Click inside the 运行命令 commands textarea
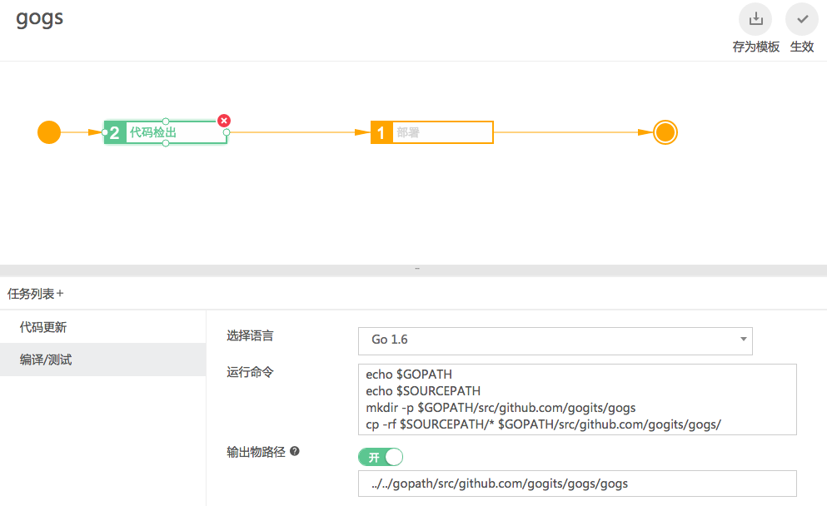This screenshot has height=506, width=827. point(577,399)
